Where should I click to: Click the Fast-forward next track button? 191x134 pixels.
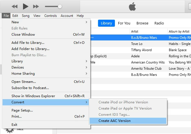(36, 6)
